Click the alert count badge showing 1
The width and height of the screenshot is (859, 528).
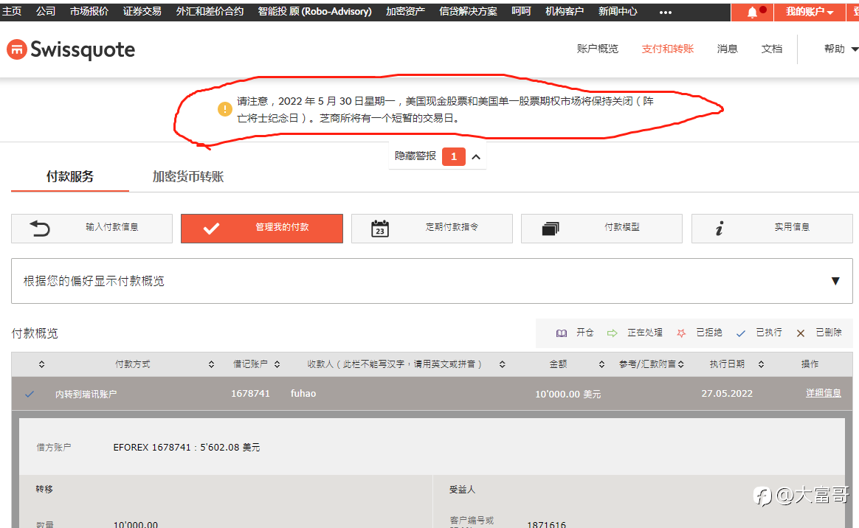(454, 156)
